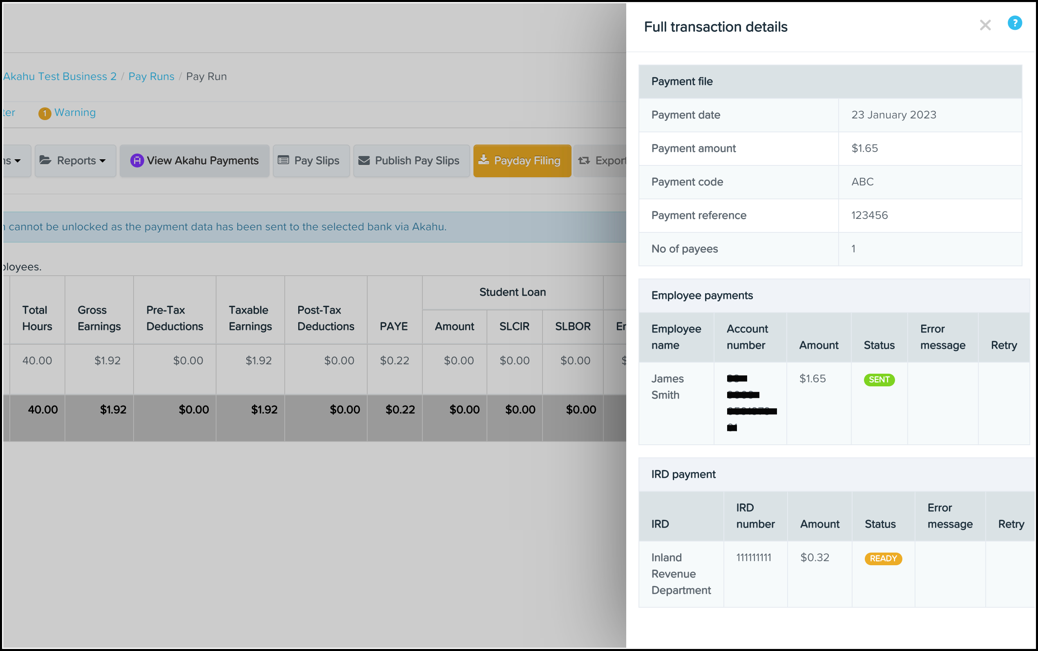Click the Publish Pay Slips button
This screenshot has height=651, width=1038.
[x=411, y=160]
